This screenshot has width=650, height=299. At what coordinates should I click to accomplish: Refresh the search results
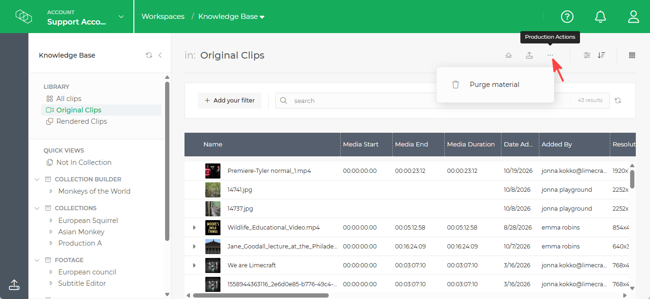pyautogui.click(x=618, y=101)
